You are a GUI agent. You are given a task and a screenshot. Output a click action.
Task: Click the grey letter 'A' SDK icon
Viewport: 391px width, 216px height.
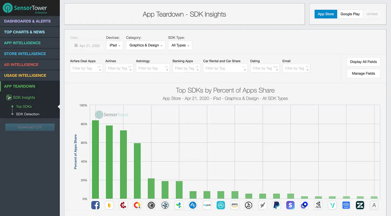point(374,205)
